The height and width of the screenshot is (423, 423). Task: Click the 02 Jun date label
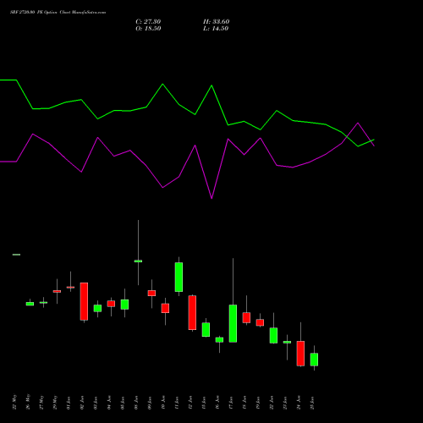(x=82, y=403)
